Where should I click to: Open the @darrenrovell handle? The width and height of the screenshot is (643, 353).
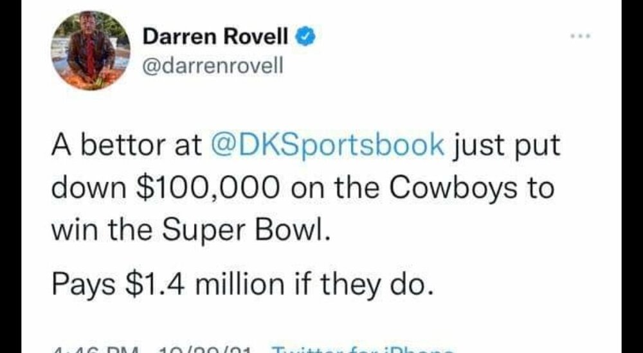pos(212,66)
